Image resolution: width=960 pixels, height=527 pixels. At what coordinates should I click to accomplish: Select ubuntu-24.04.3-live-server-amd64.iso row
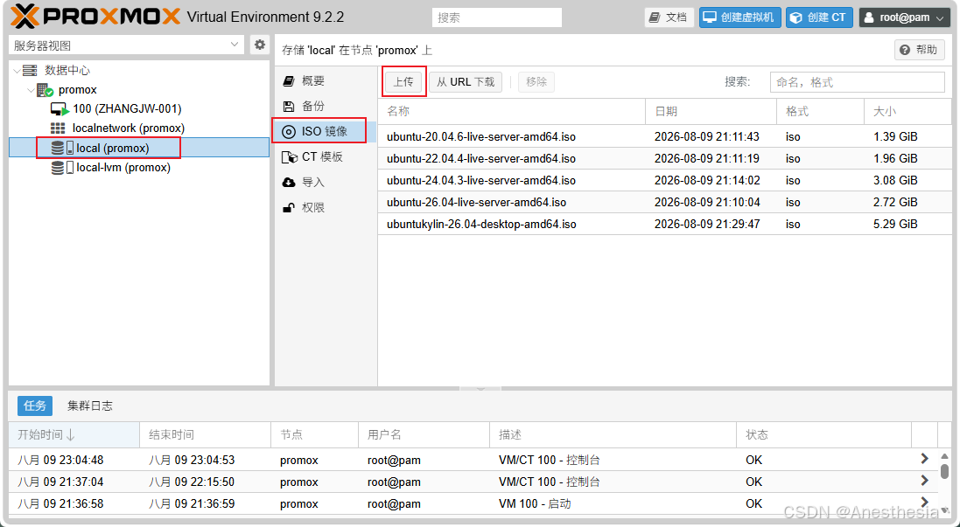[x=664, y=180]
